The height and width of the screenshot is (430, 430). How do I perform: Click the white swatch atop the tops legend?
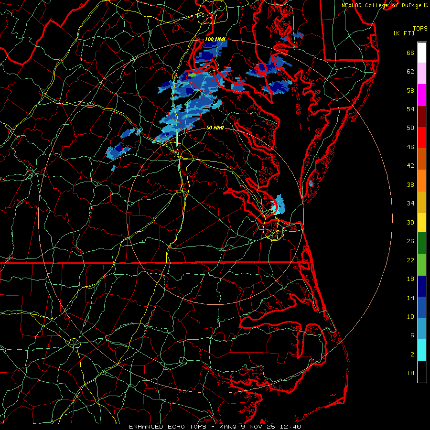(422, 53)
